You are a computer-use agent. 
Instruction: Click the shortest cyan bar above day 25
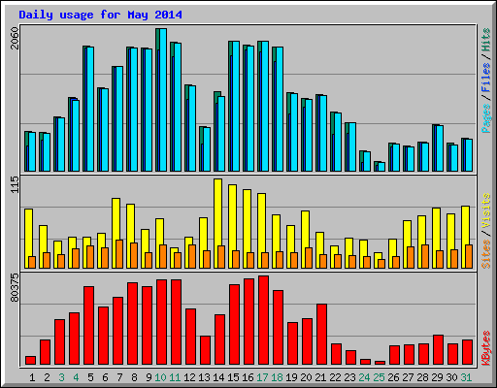(381, 167)
